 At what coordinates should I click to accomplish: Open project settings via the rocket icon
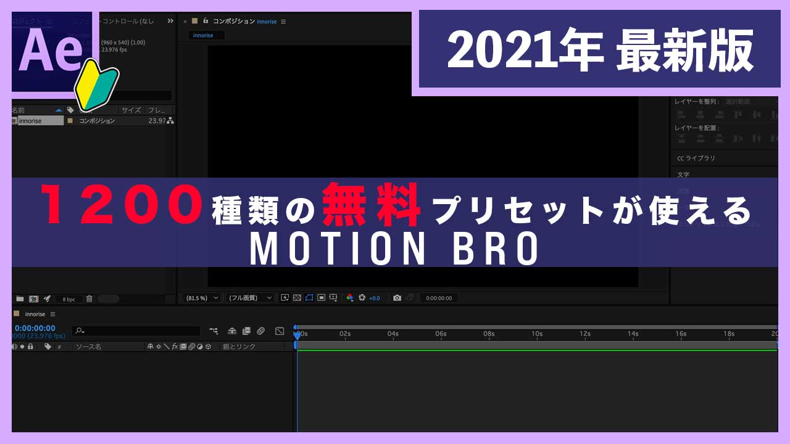click(47, 298)
